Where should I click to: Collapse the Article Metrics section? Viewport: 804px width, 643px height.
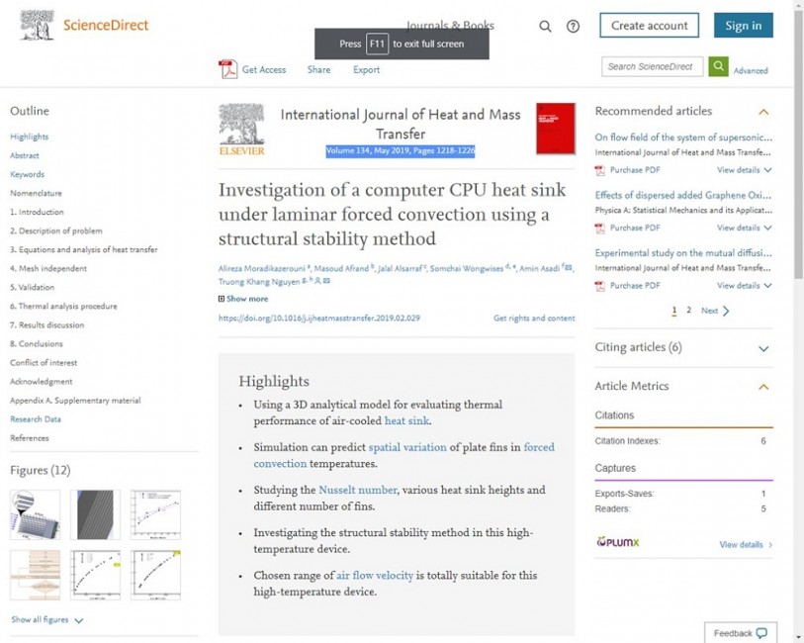click(x=763, y=387)
